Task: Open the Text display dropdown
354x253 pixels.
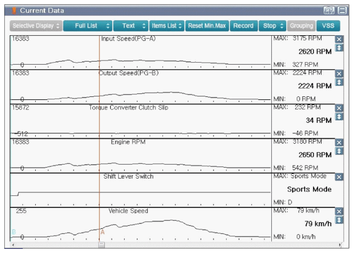Action: click(131, 26)
